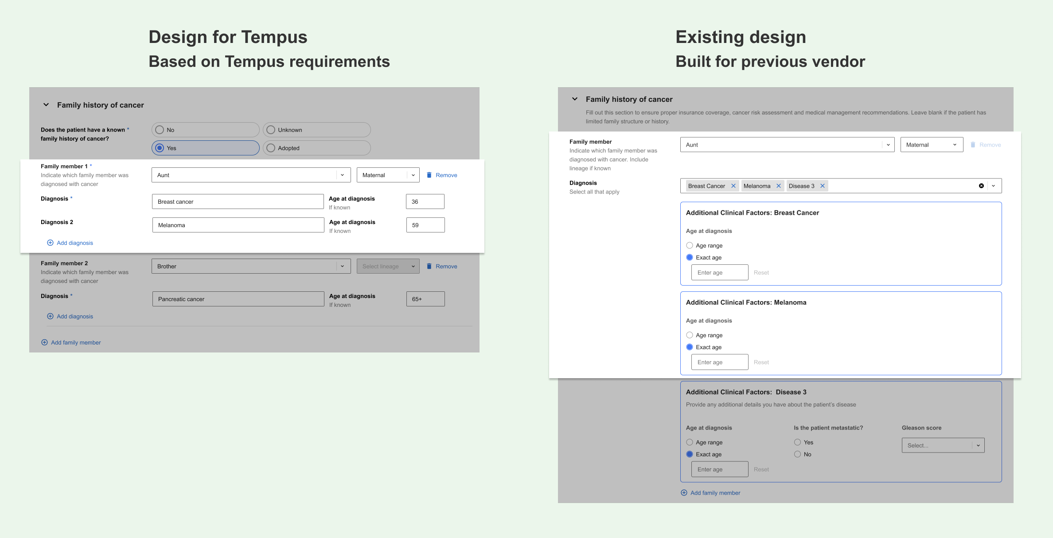The image size is (1053, 538).
Task: Click Add family member link in Tempus design
Action: (76, 343)
